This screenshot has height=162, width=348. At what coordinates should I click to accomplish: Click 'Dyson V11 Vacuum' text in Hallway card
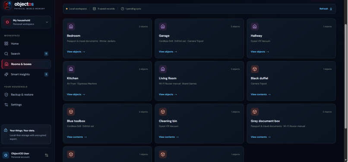[x=260, y=41]
